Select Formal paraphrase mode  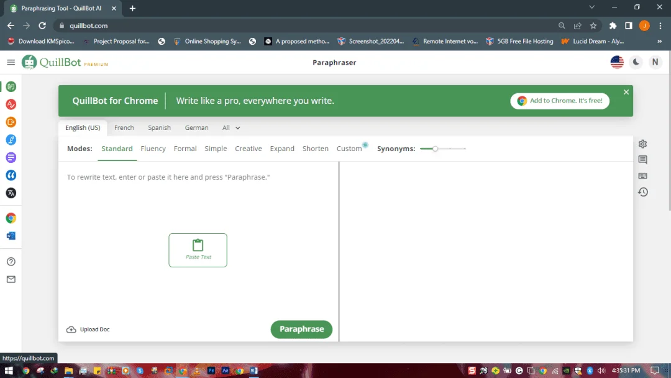pyautogui.click(x=185, y=149)
